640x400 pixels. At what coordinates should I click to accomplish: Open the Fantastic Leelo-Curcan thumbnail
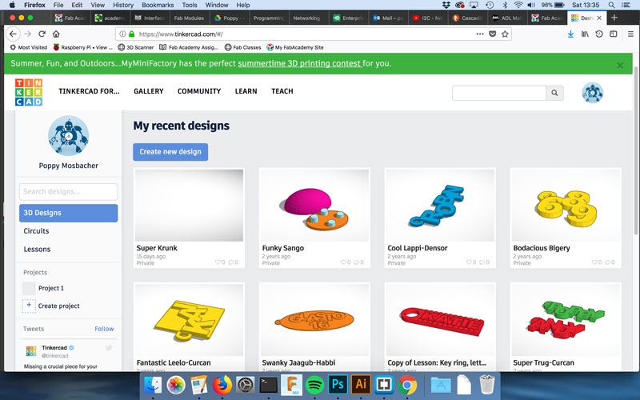pos(189,320)
